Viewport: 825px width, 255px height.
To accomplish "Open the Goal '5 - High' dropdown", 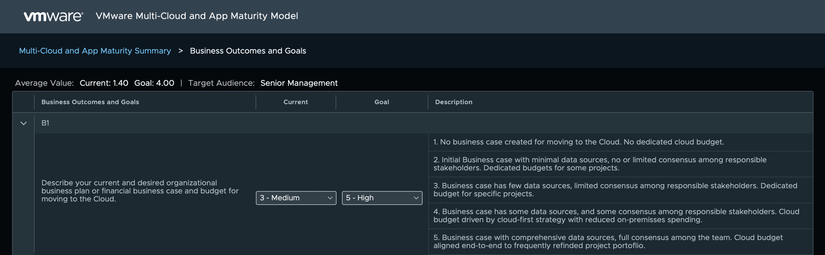I will coord(382,198).
